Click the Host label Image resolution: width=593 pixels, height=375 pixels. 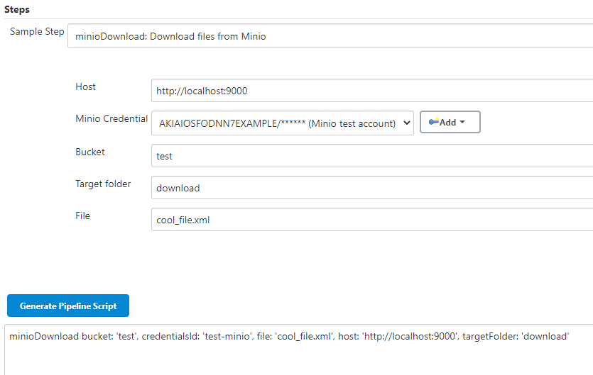[85, 86]
